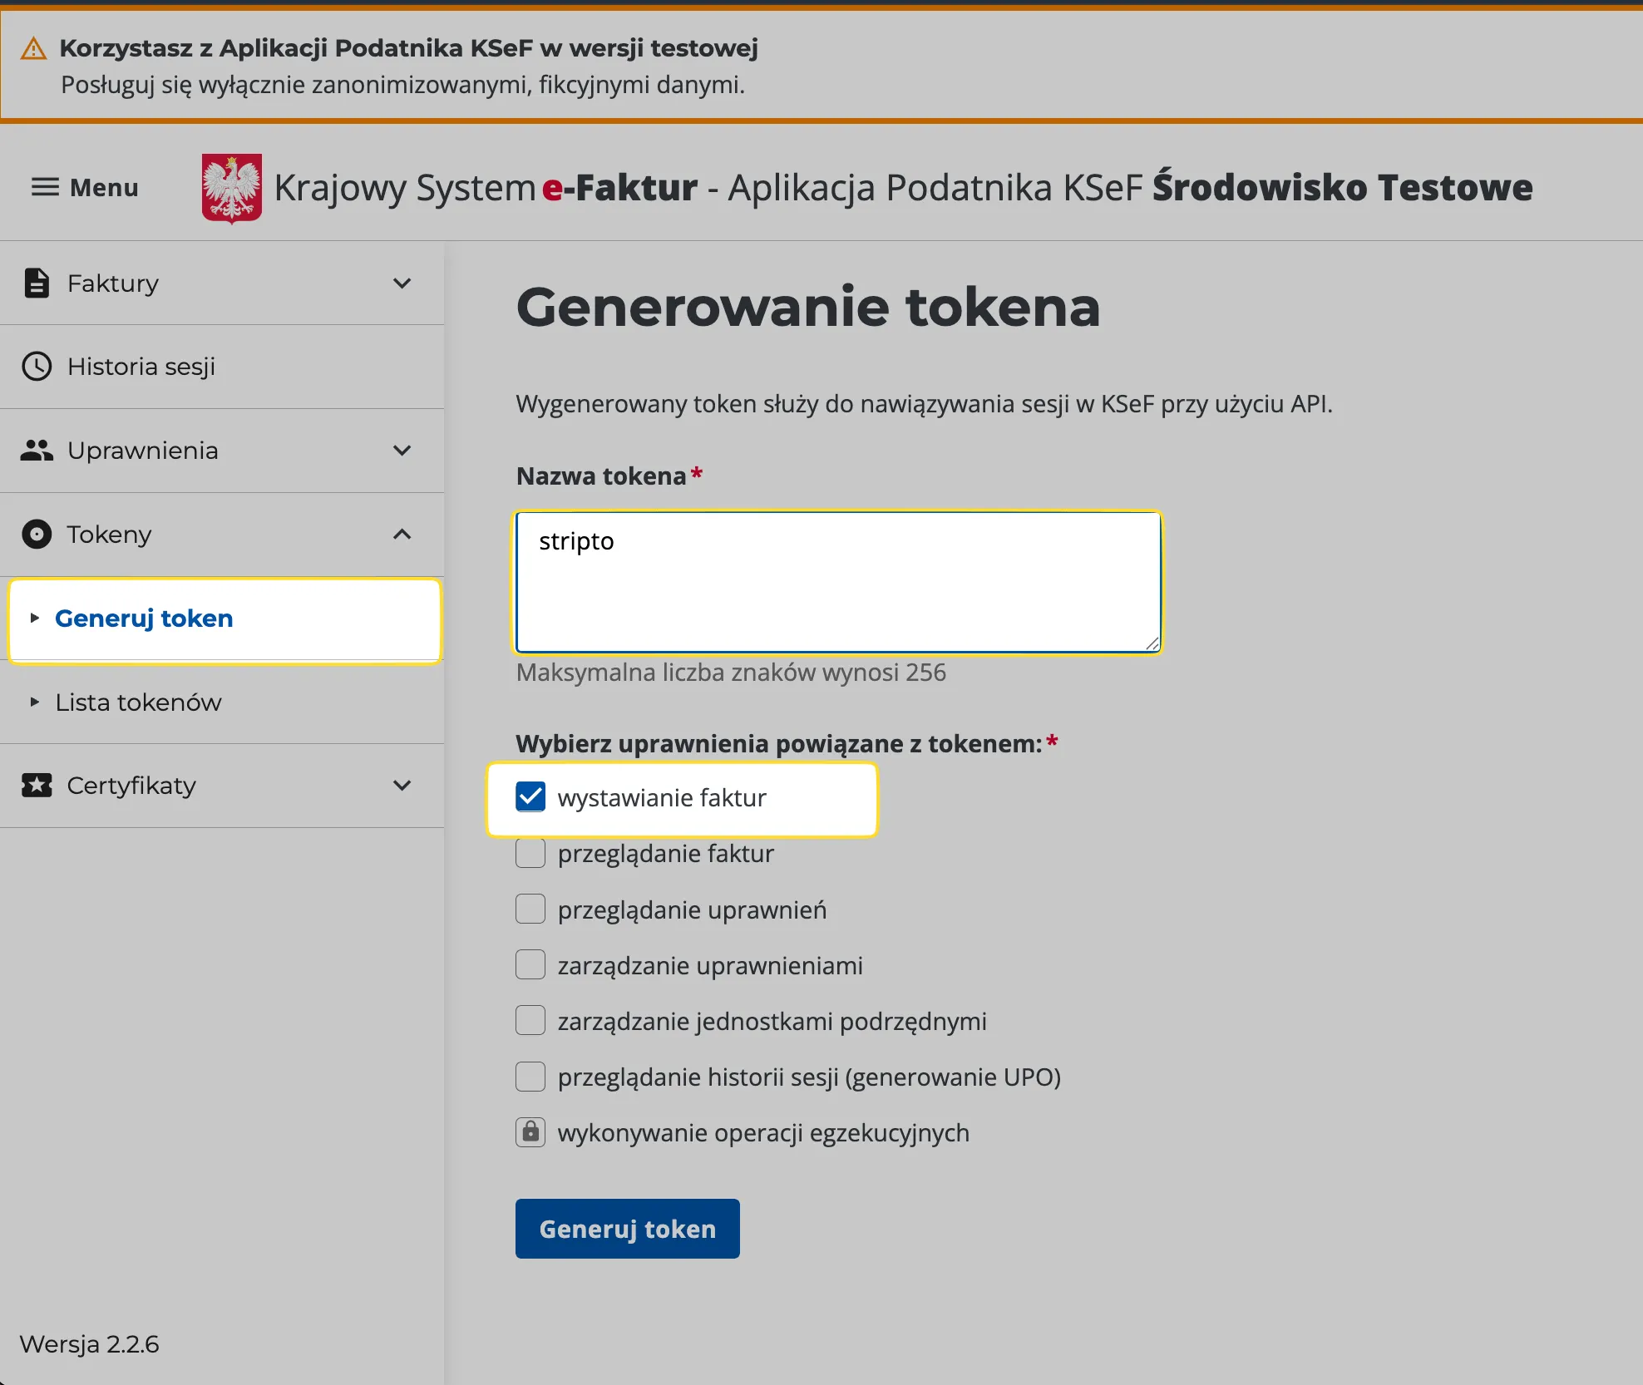Click the Generowanie tokena heading
This screenshot has width=1643, height=1385.
(808, 307)
